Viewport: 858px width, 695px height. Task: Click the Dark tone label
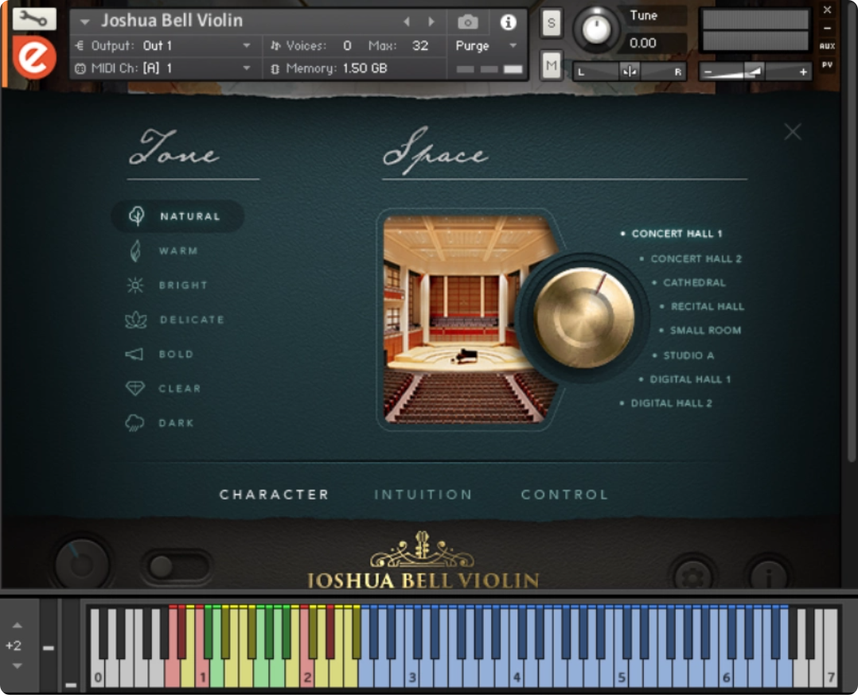pyautogui.click(x=176, y=423)
